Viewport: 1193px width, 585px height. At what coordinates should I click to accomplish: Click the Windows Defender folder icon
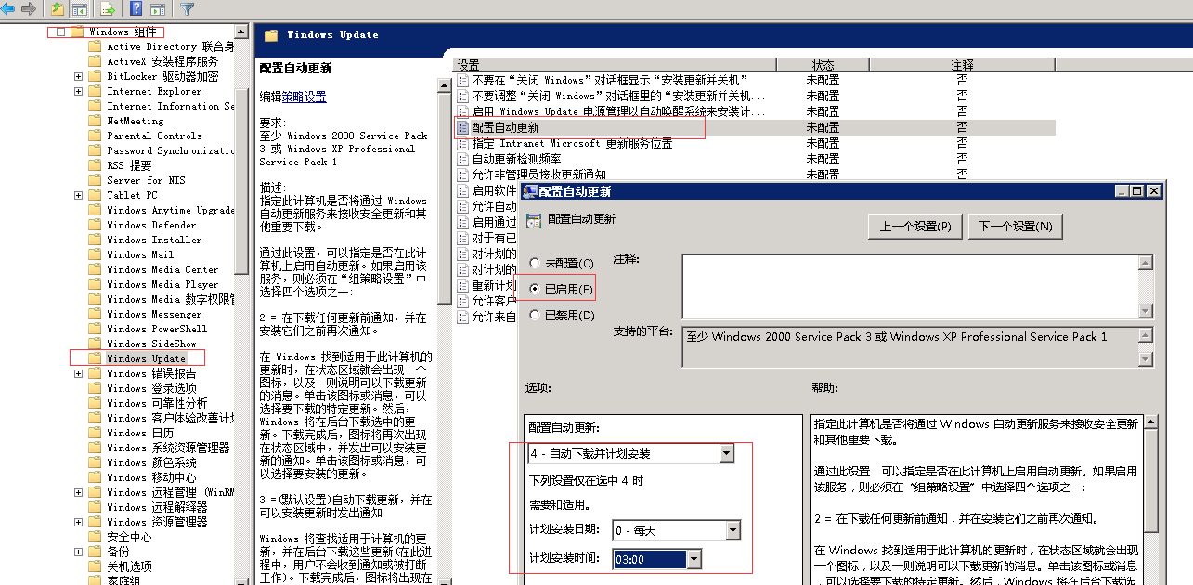95,225
